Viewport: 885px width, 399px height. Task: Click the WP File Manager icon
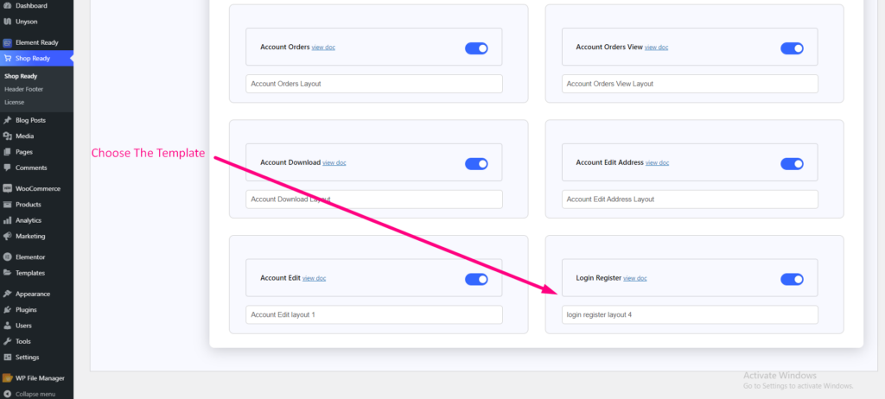[8, 377]
